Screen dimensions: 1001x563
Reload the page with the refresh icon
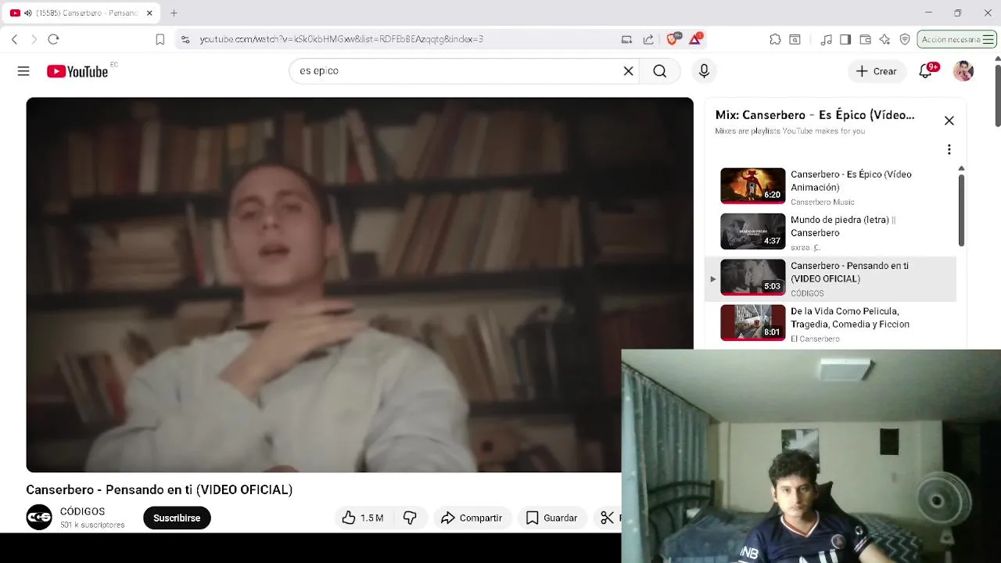point(53,39)
